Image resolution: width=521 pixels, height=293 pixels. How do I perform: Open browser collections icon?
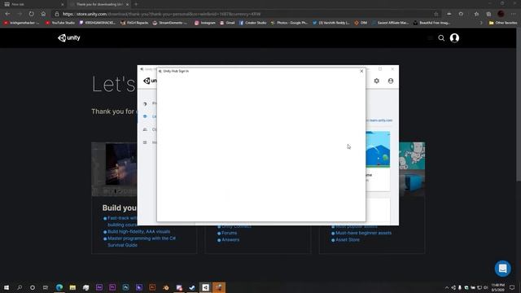tap(488, 14)
